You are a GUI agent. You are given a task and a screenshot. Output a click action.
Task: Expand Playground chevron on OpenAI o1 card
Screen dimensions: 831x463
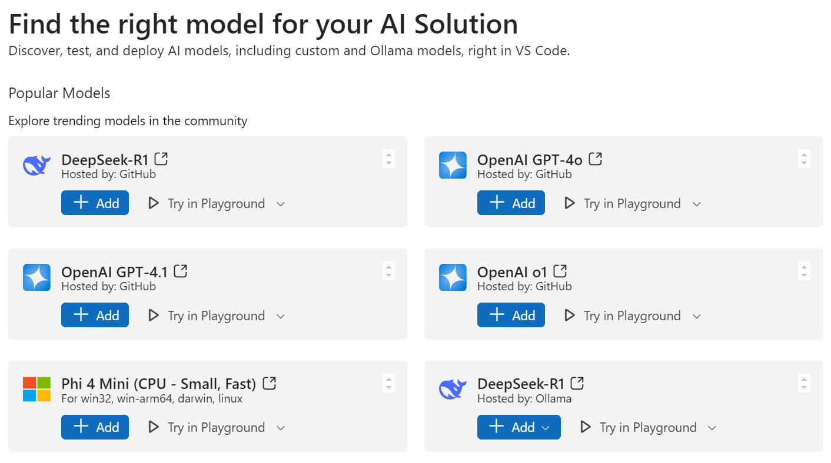click(x=697, y=316)
